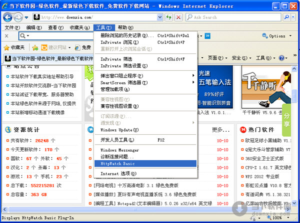Click the Ask Search input box
The image size is (300, 223).
[233, 17]
